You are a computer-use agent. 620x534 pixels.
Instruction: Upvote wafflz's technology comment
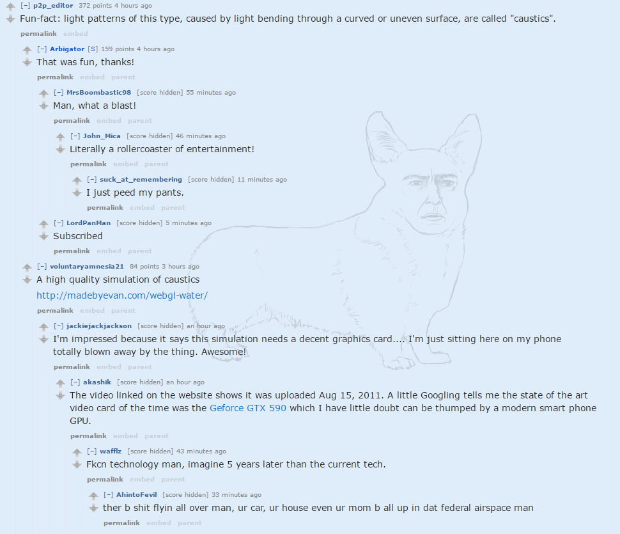[x=77, y=452]
